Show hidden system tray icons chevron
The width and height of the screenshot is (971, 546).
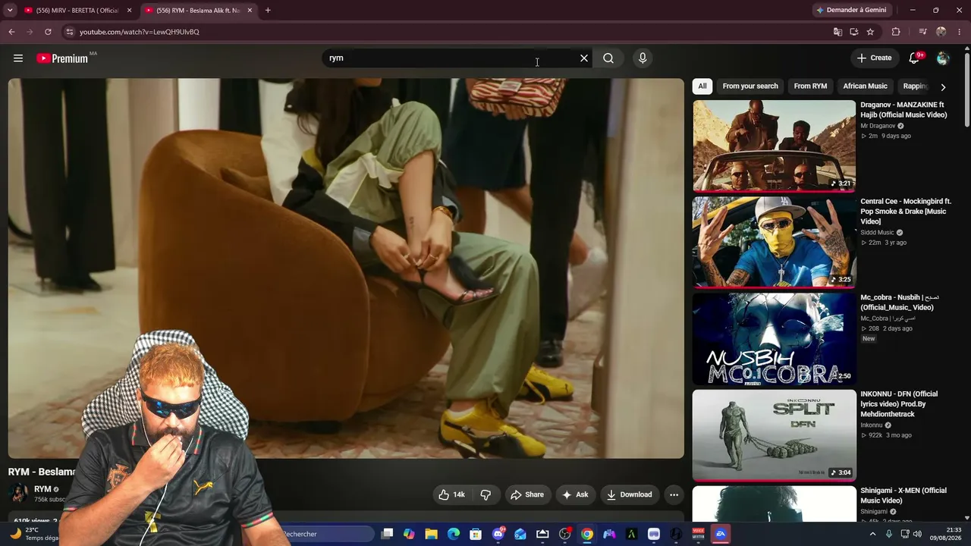tap(872, 534)
